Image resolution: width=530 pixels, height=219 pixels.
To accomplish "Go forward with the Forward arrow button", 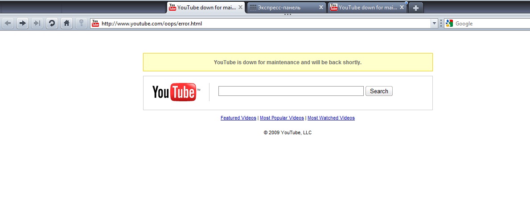I will pos(23,23).
